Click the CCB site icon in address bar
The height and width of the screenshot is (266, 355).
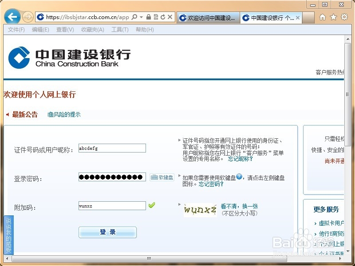pyautogui.click(x=40, y=17)
